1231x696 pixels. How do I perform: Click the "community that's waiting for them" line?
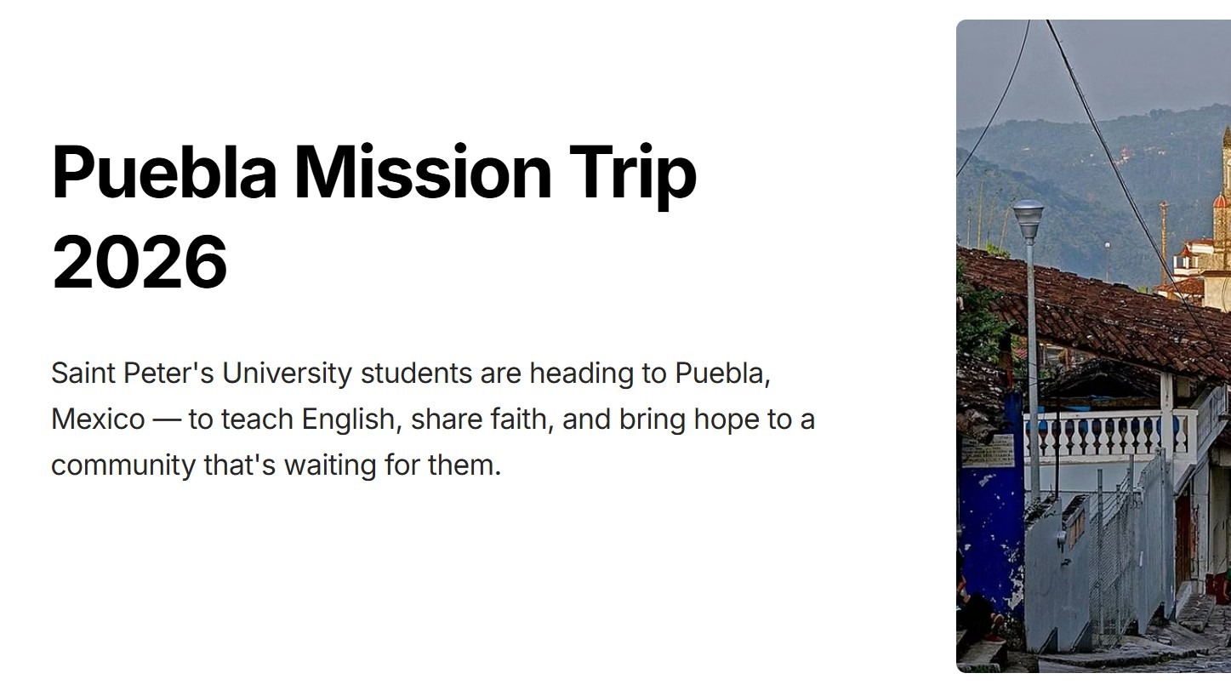click(x=276, y=465)
